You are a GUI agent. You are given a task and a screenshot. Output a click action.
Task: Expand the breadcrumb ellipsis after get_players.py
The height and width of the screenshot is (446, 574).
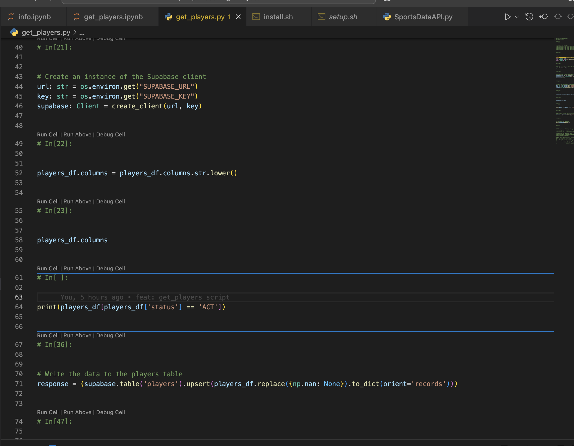coord(82,33)
